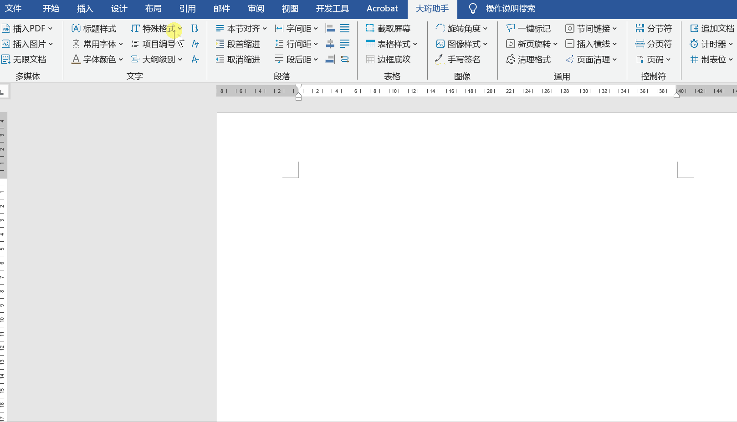
Task: Click the align-left objects icon
Action: pos(330,29)
